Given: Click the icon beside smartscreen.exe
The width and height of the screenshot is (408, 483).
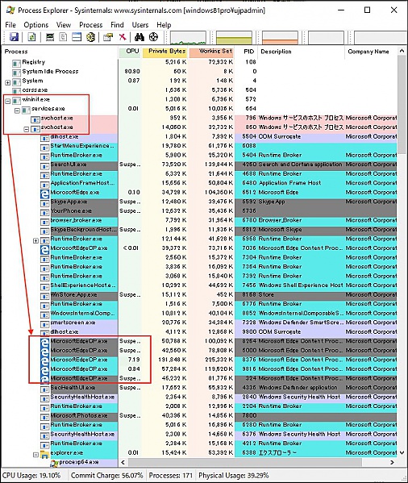Looking at the screenshot, I should [45, 324].
